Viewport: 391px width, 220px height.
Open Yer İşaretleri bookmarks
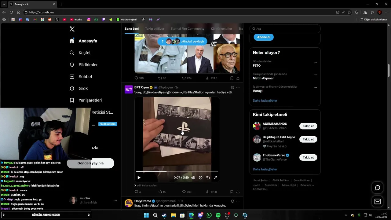point(86,100)
